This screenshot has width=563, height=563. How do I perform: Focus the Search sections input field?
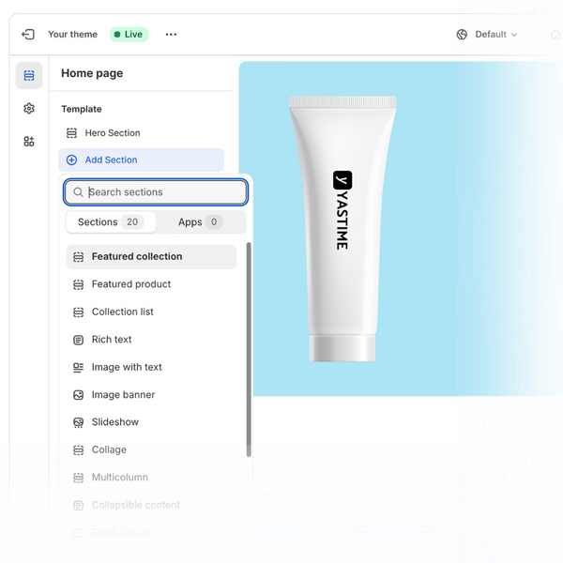[163, 192]
